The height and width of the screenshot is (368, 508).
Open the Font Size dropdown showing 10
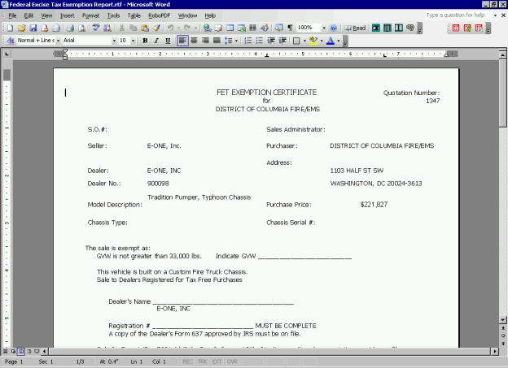133,41
